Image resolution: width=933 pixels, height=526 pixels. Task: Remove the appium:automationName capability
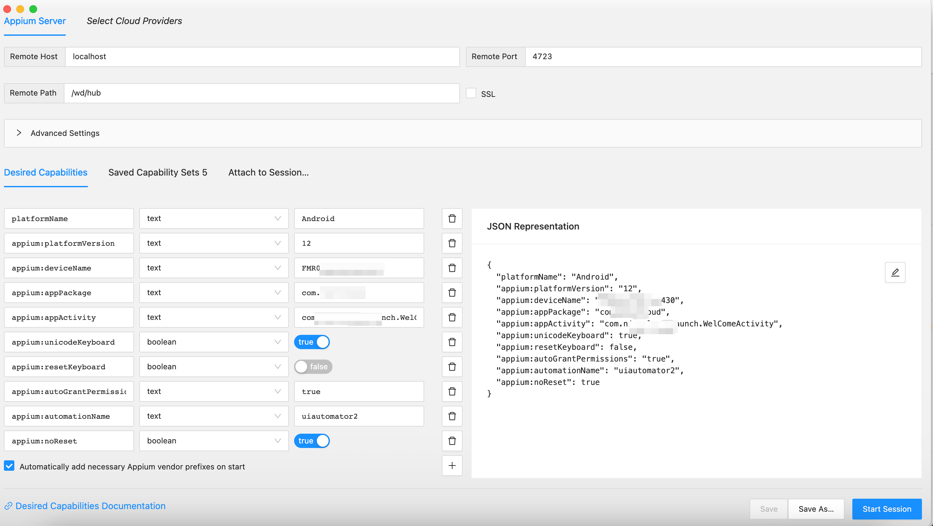pyautogui.click(x=452, y=416)
